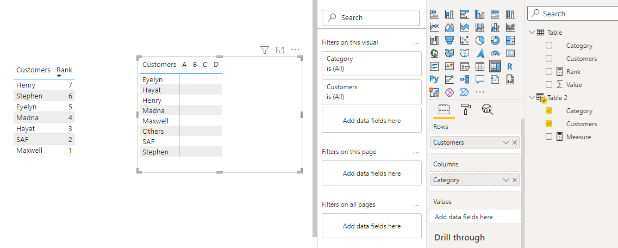Open Filters on all pages options ellipsis

(x=416, y=206)
